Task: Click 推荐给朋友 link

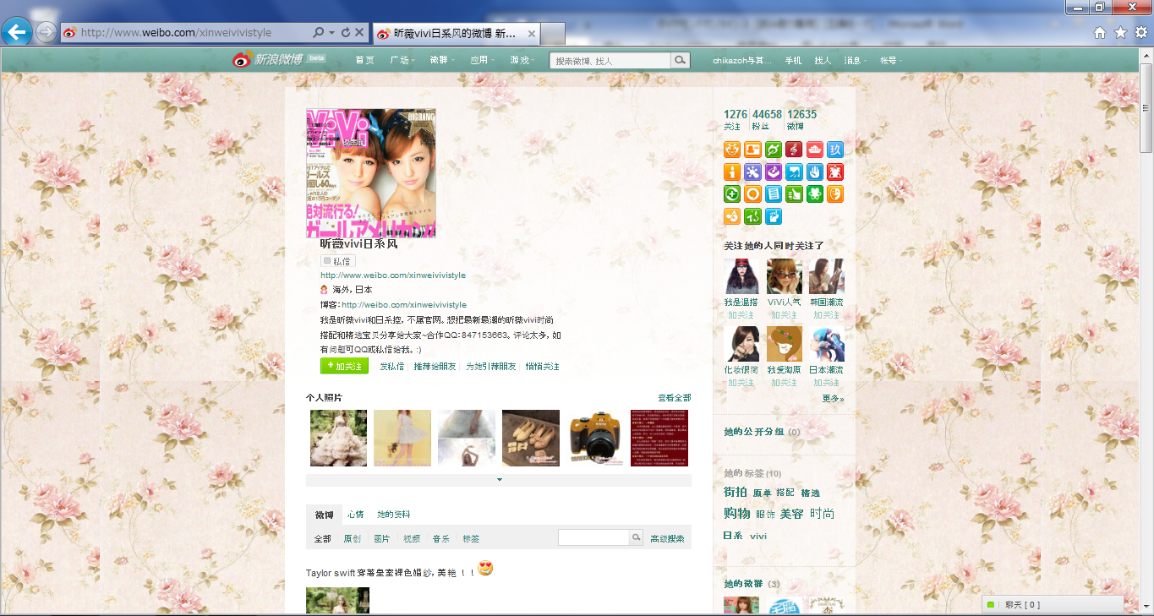Action: click(x=435, y=366)
